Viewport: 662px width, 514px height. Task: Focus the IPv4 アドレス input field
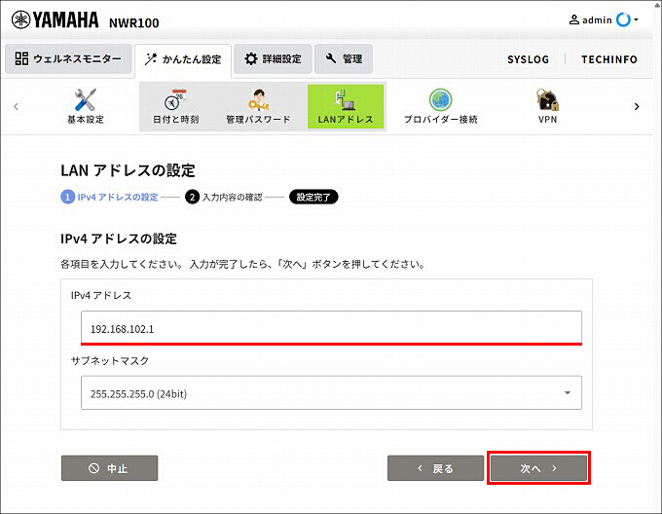tap(331, 328)
